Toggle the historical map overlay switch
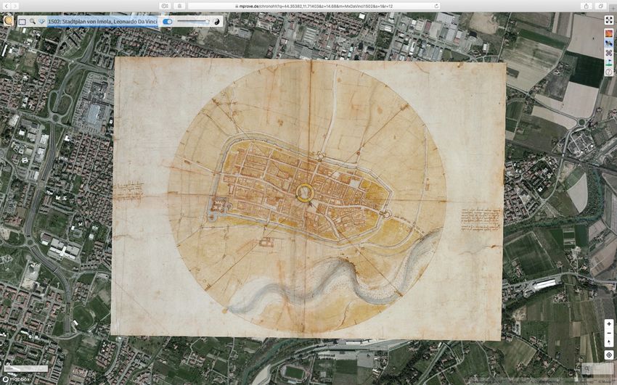The height and width of the screenshot is (385, 617). (167, 22)
